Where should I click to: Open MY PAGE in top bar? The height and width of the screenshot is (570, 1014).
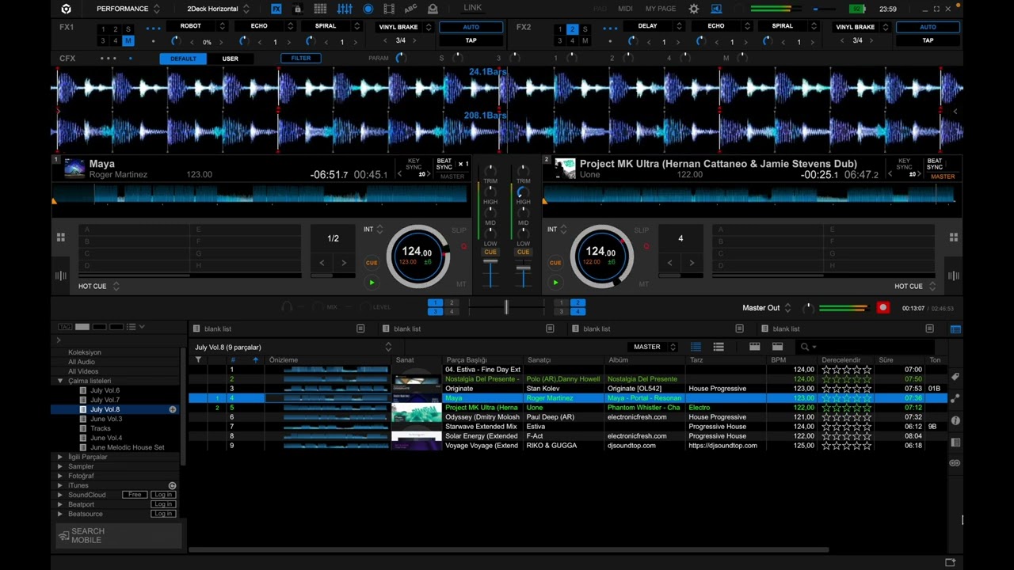[x=661, y=9]
